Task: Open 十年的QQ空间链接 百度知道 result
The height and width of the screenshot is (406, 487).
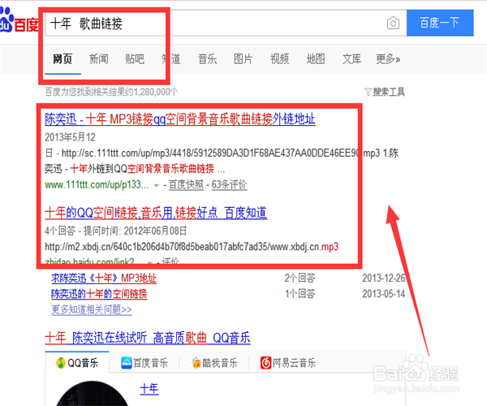Action: [156, 213]
